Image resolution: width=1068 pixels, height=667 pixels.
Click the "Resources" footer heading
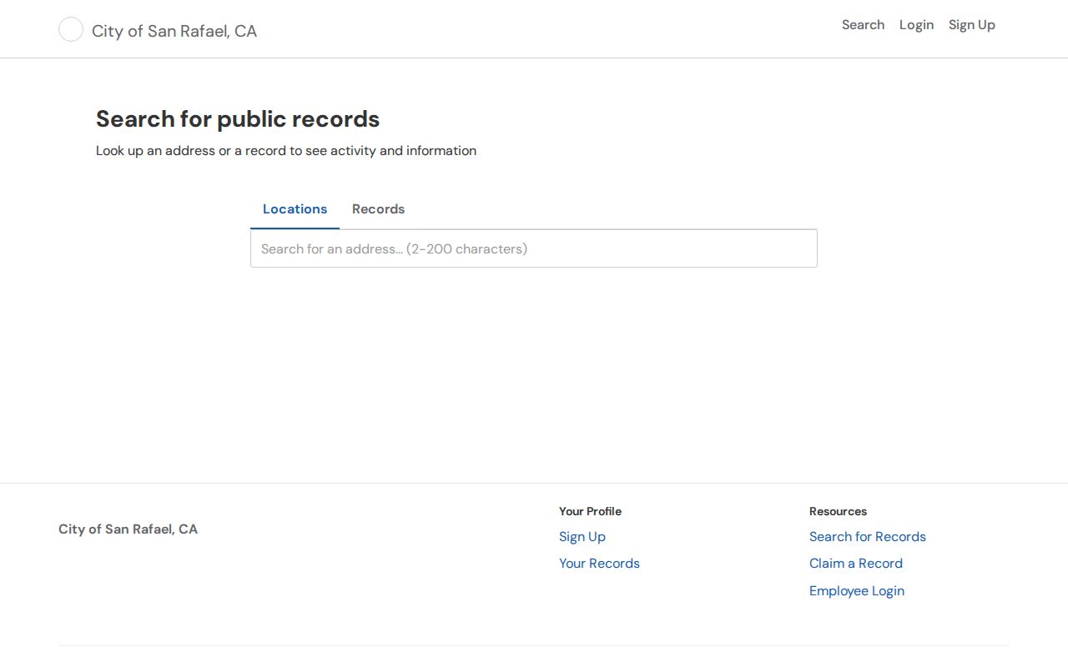[838, 511]
